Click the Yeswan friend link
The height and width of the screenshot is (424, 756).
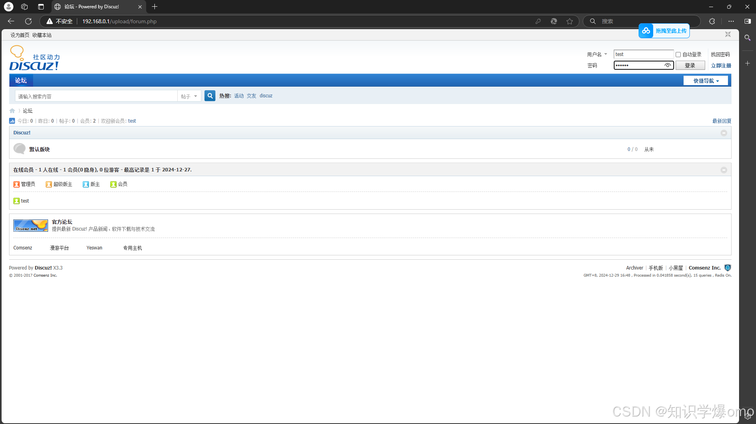tap(94, 248)
